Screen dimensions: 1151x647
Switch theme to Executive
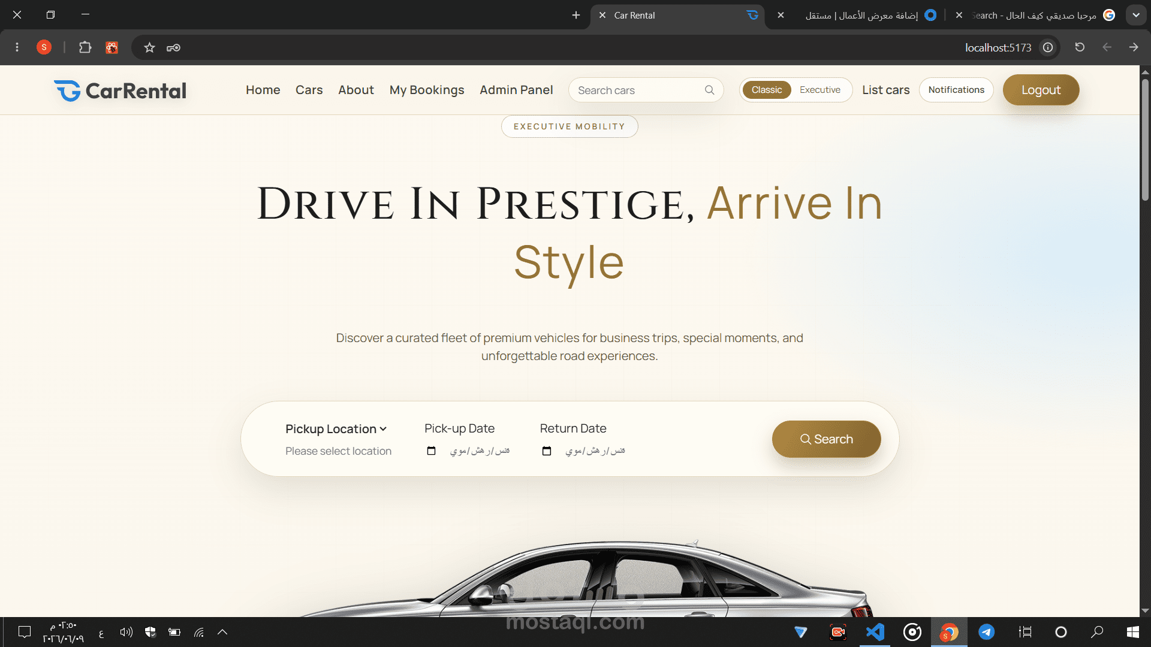[x=820, y=90]
